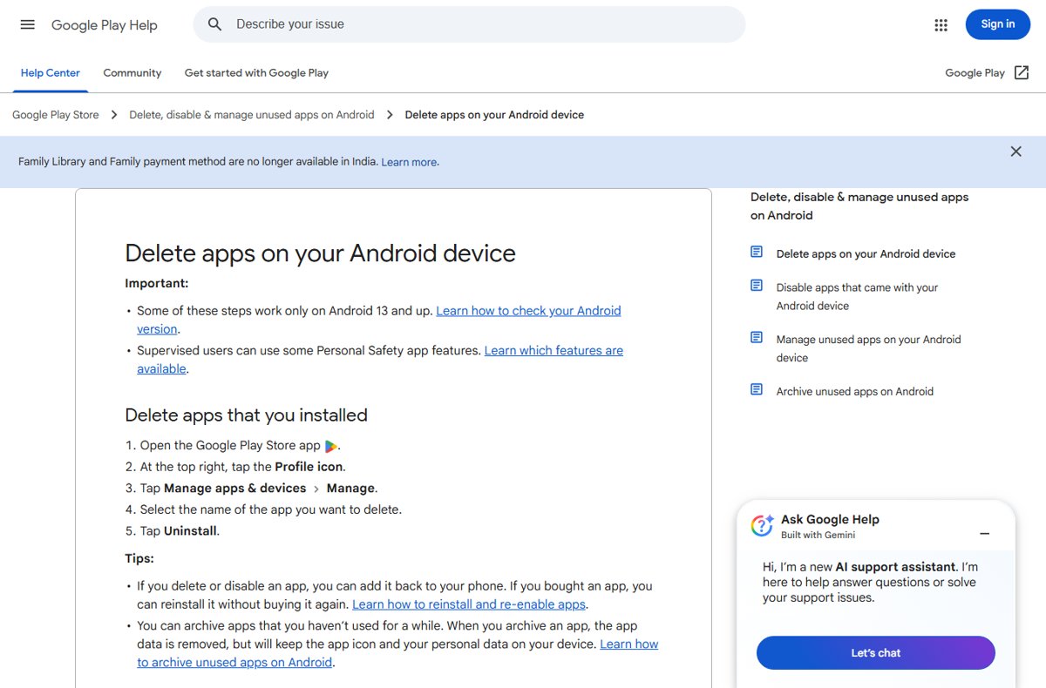1046x688 pixels.
Task: Open Learn how to reinstall and re-enable apps
Action: click(x=469, y=604)
